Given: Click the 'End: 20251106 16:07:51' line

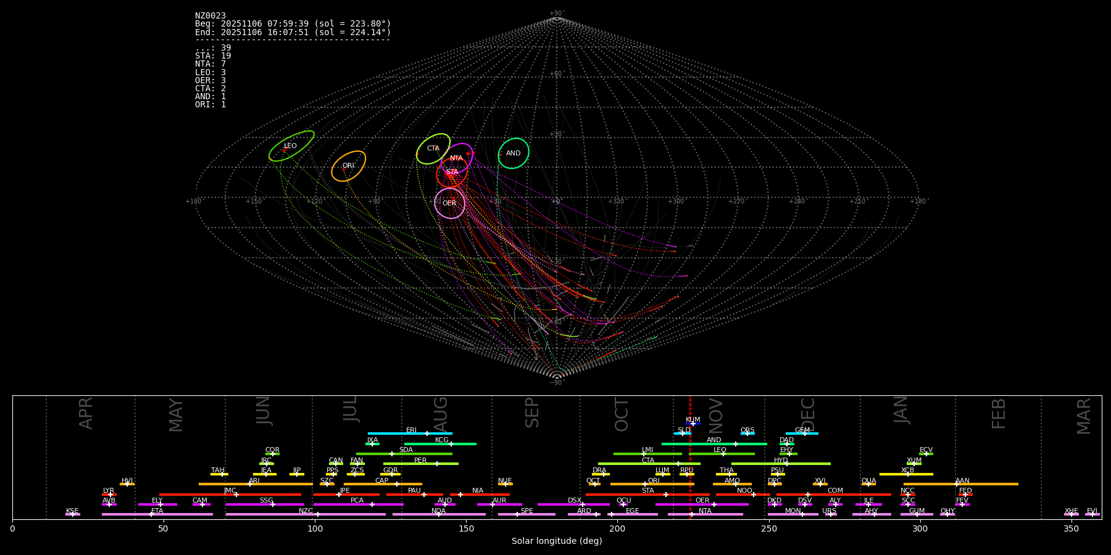Looking at the screenshot, I should (x=293, y=32).
